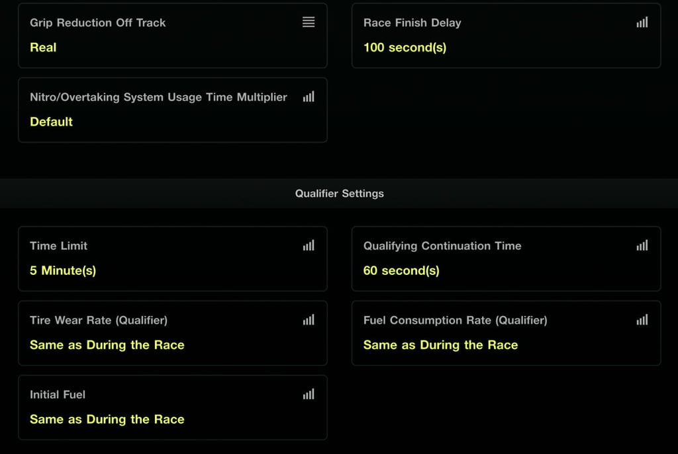Click the Default nitro multiplier value

[x=51, y=122]
